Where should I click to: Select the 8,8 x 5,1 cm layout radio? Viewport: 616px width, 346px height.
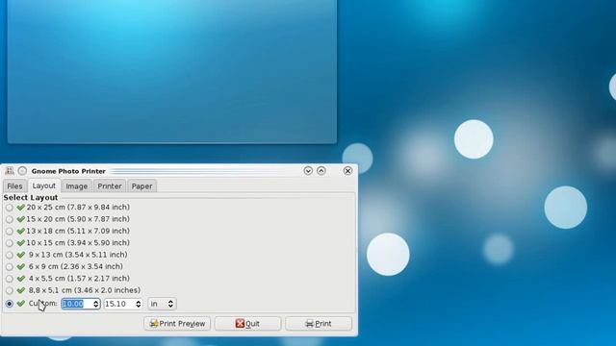coord(10,290)
